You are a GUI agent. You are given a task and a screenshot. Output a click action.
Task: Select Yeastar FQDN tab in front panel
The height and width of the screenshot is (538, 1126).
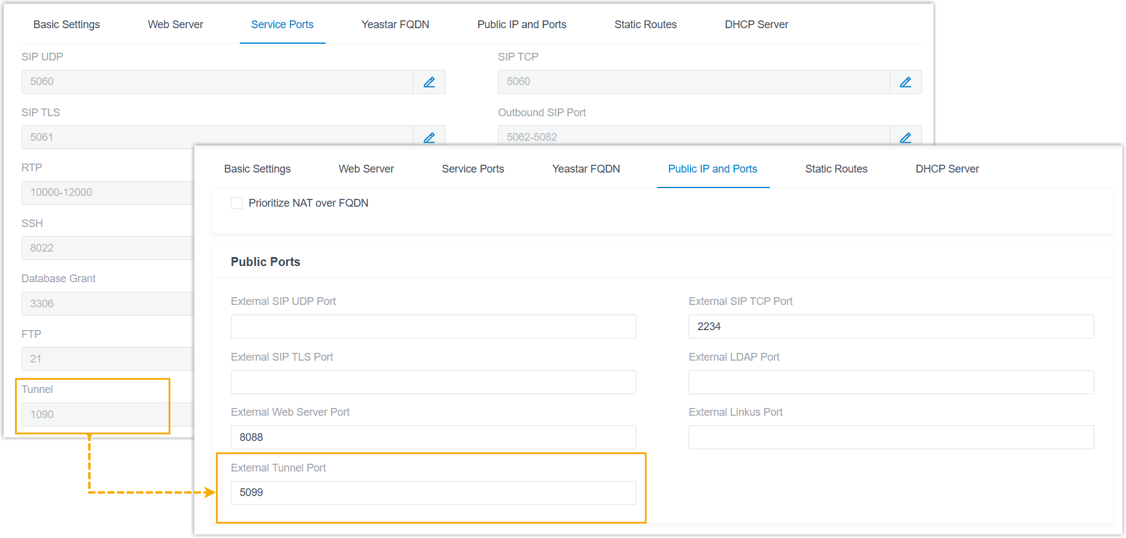pos(585,169)
